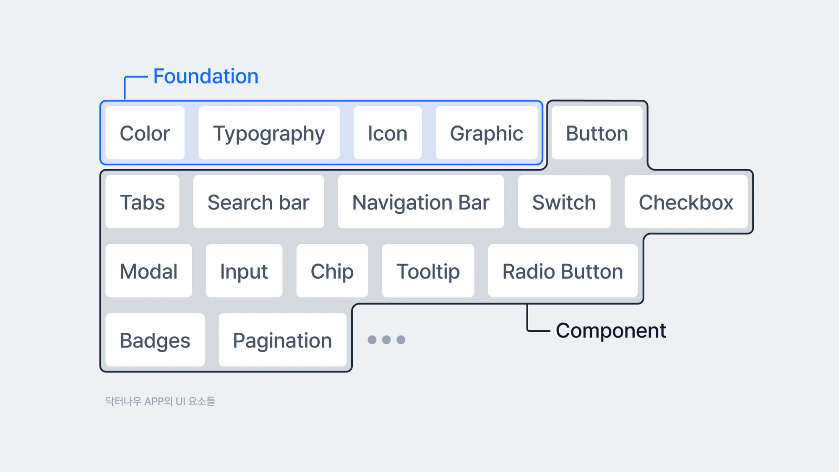This screenshot has width=839, height=472.
Task: Click the Badges component card
Action: pyautogui.click(x=155, y=340)
